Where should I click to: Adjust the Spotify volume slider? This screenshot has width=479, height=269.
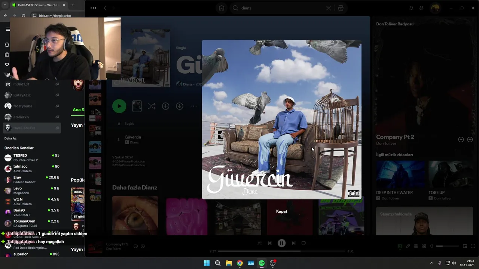447,246
